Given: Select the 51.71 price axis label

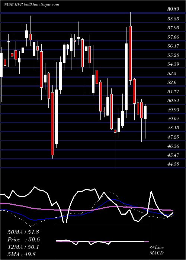Looking at the screenshot, I should click(x=173, y=91).
